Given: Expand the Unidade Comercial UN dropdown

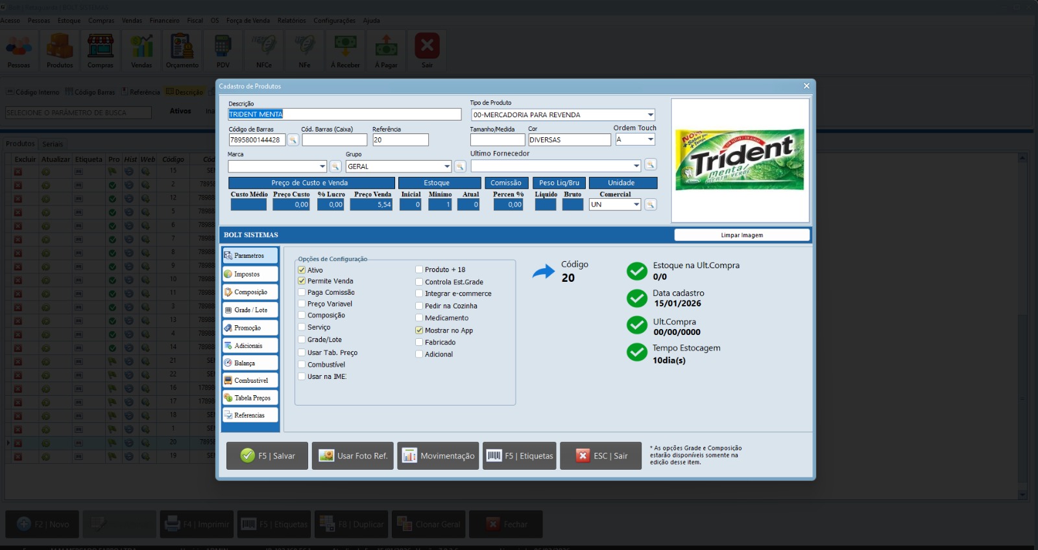Looking at the screenshot, I should [x=636, y=205].
